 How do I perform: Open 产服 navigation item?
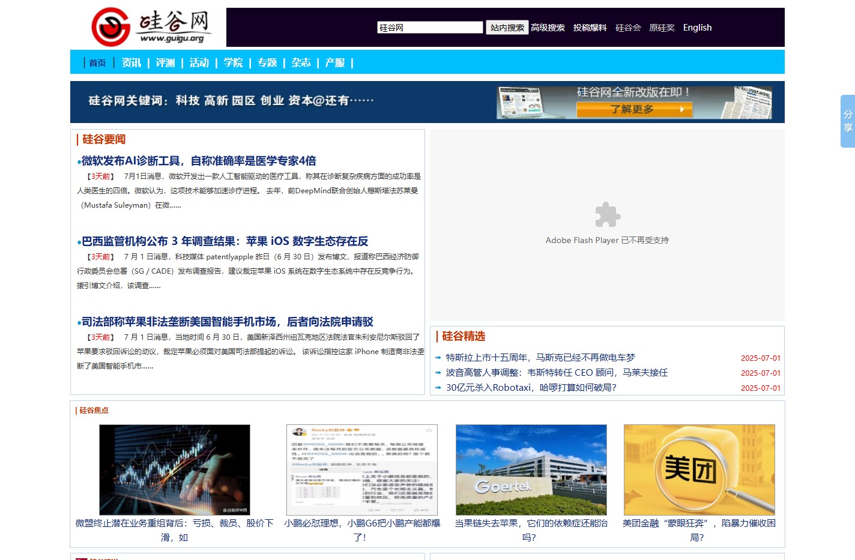coord(335,62)
